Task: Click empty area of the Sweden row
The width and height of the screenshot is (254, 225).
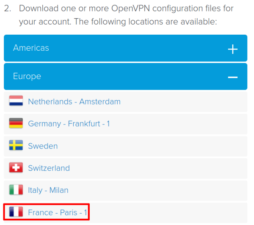Action: pyautogui.click(x=152, y=146)
